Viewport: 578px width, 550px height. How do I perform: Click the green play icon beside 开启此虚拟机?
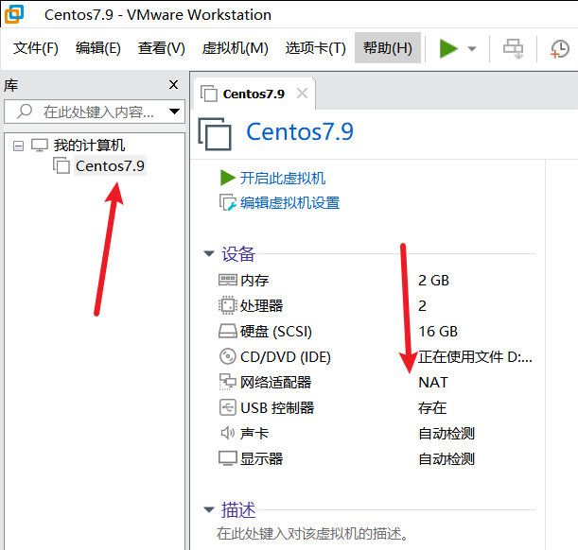pyautogui.click(x=227, y=178)
